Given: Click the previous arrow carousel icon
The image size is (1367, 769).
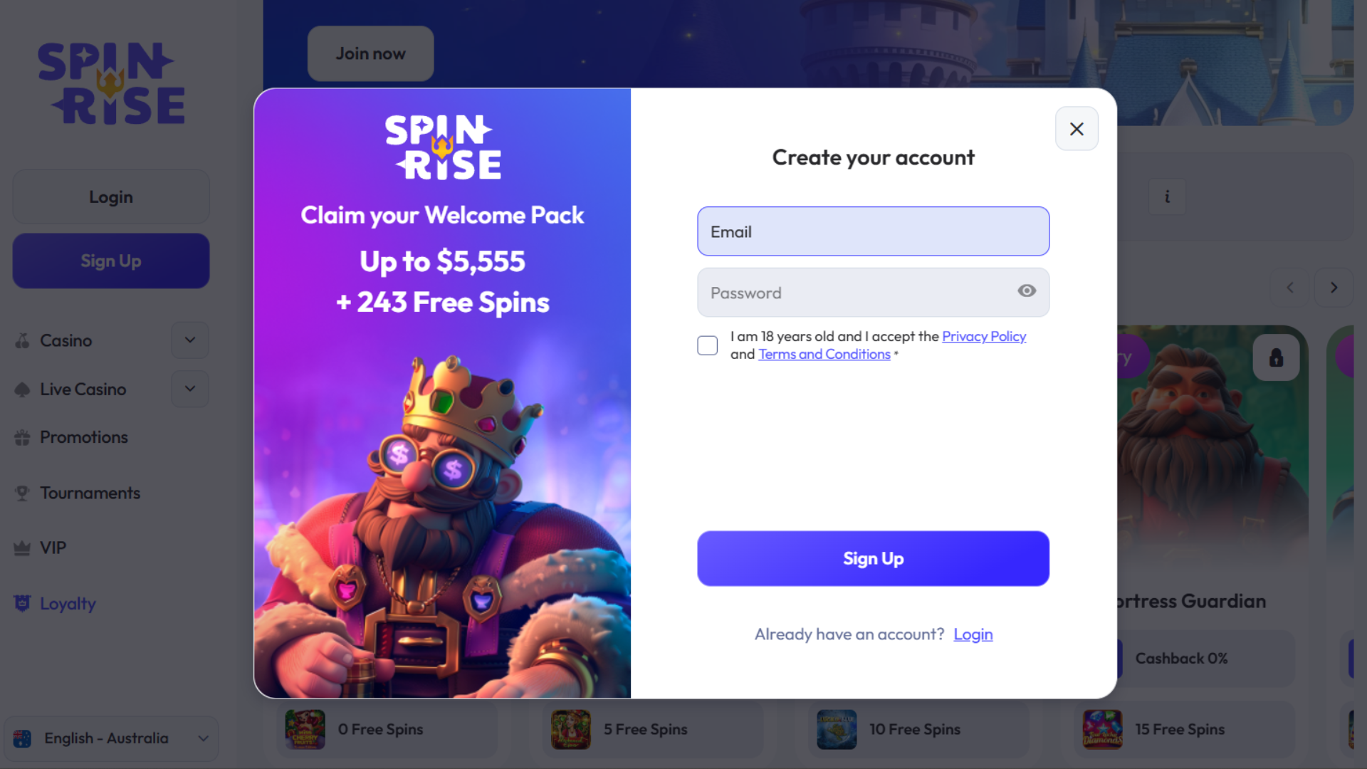Looking at the screenshot, I should [x=1290, y=288].
